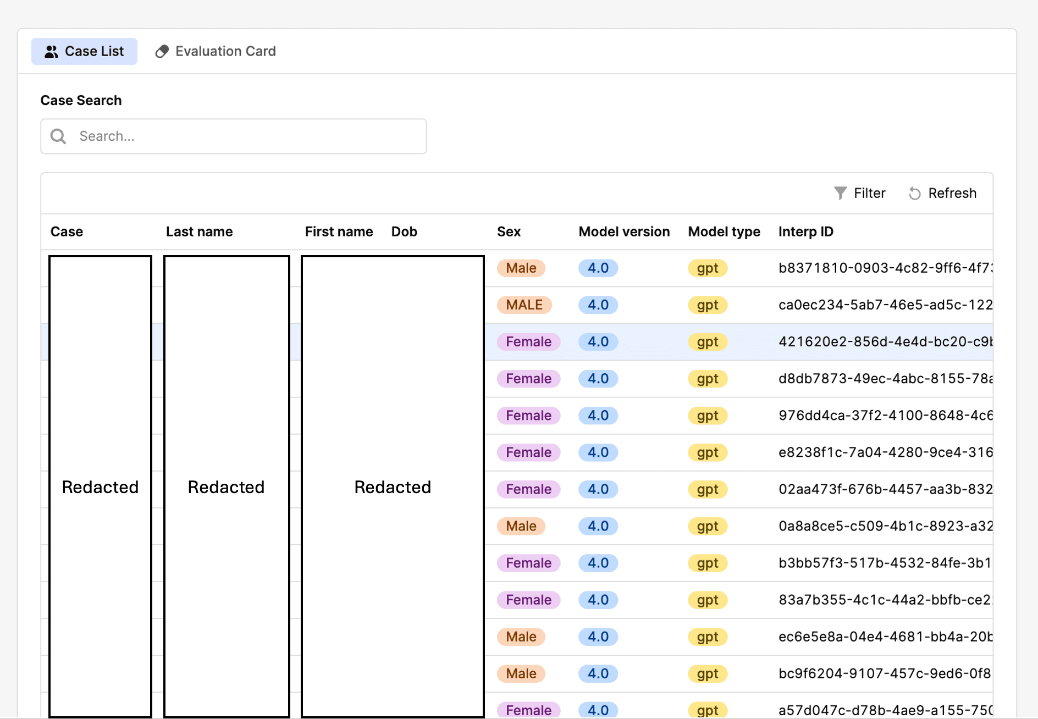Focus the Case Search input field
Image resolution: width=1038 pixels, height=719 pixels.
(x=242, y=136)
